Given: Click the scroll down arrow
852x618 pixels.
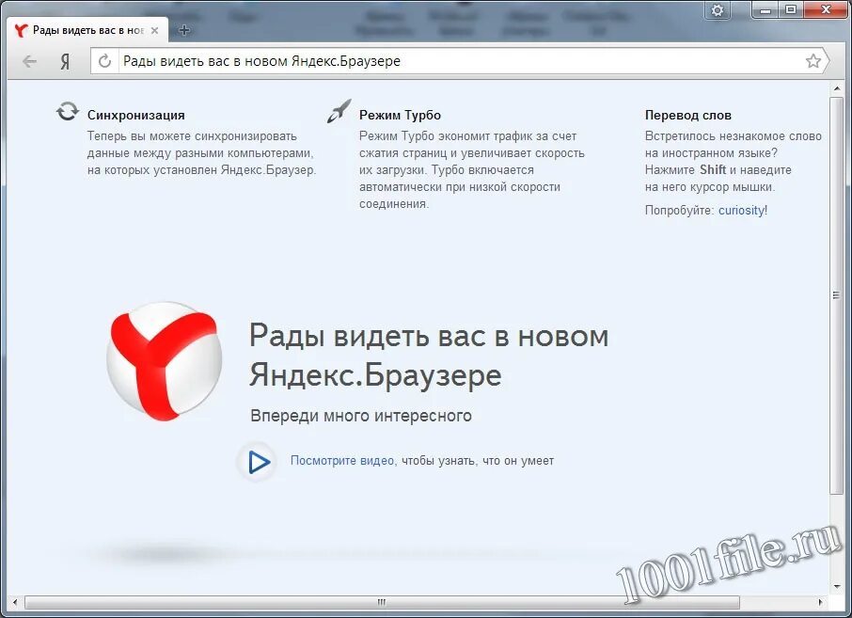Looking at the screenshot, I should [x=836, y=586].
